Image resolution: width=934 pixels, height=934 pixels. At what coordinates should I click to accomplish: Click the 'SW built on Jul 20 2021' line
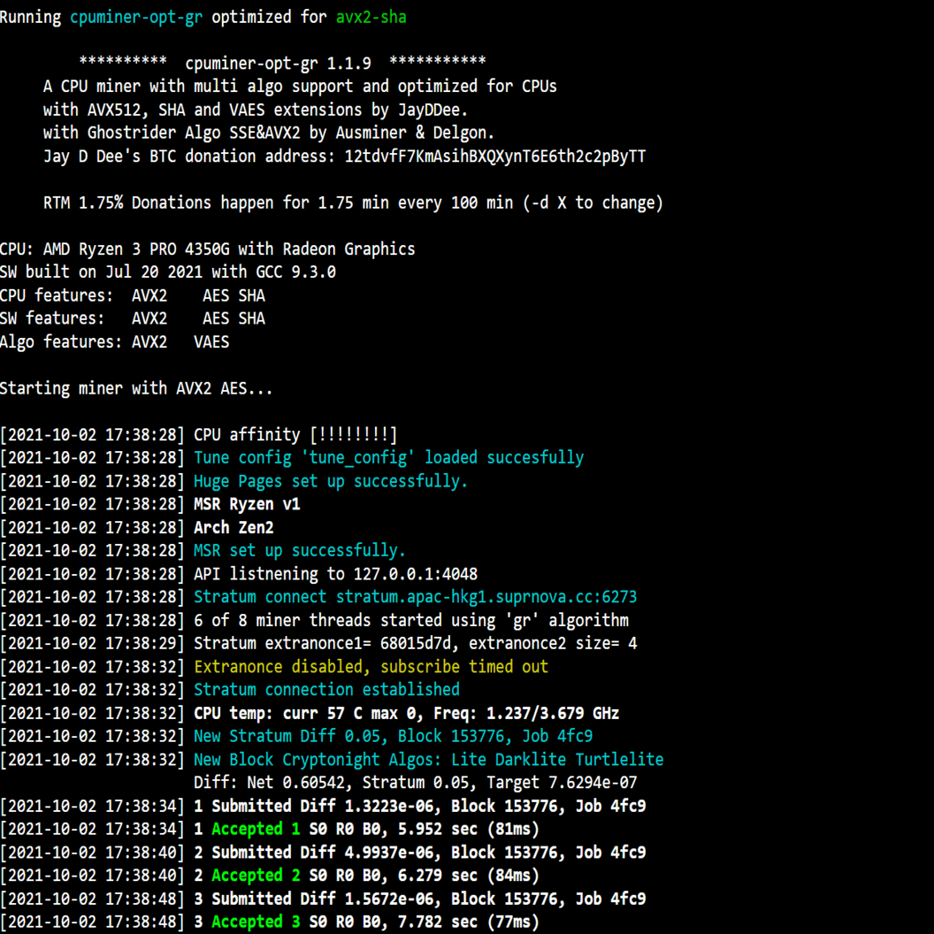point(168,272)
